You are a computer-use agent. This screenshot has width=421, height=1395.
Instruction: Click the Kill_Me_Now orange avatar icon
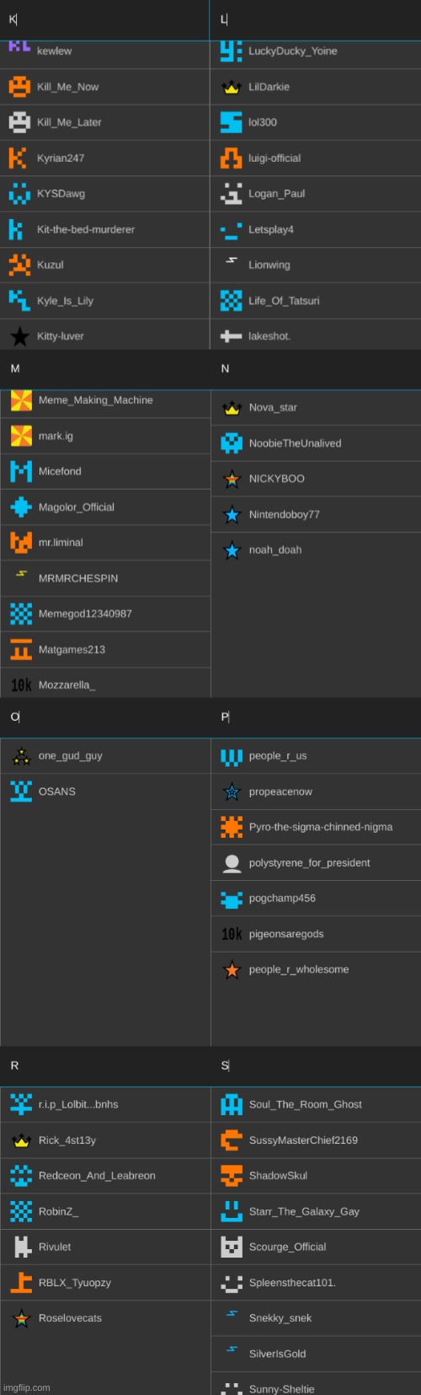point(19,86)
